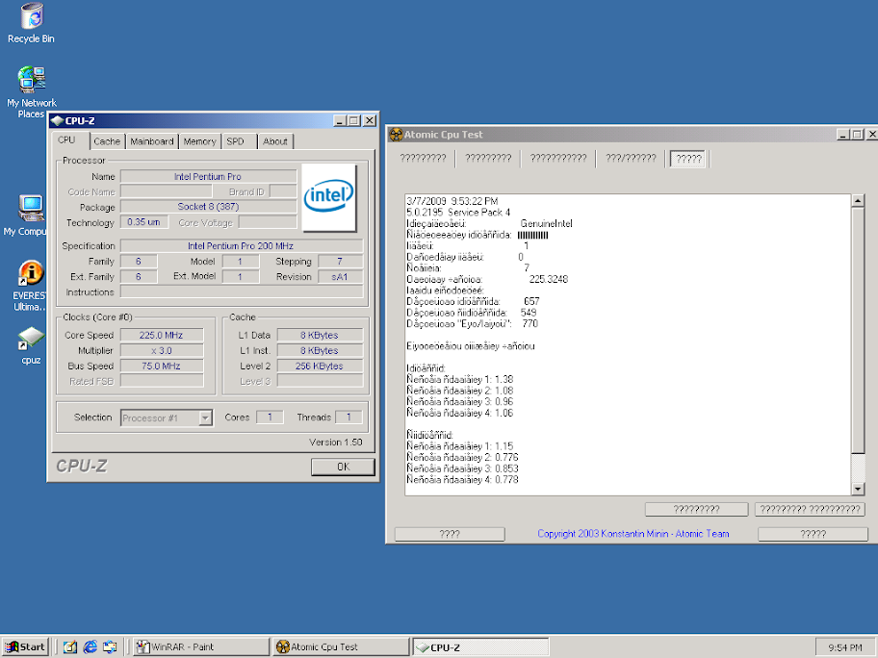Click scroll up arrow in Atomic results

pos(858,201)
